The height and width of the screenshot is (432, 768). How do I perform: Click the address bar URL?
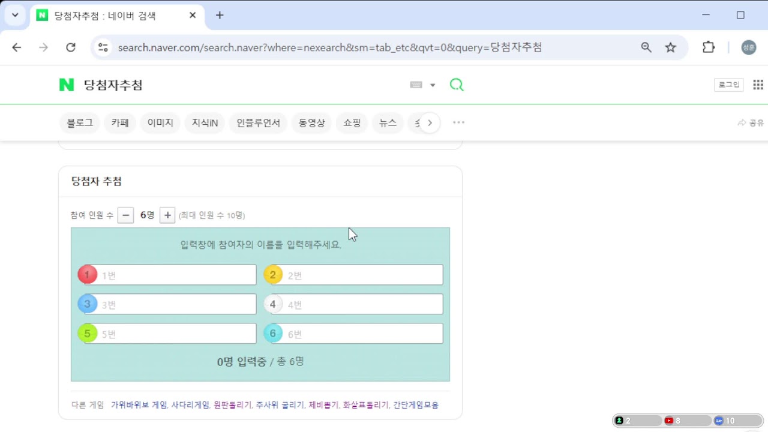[x=330, y=47]
